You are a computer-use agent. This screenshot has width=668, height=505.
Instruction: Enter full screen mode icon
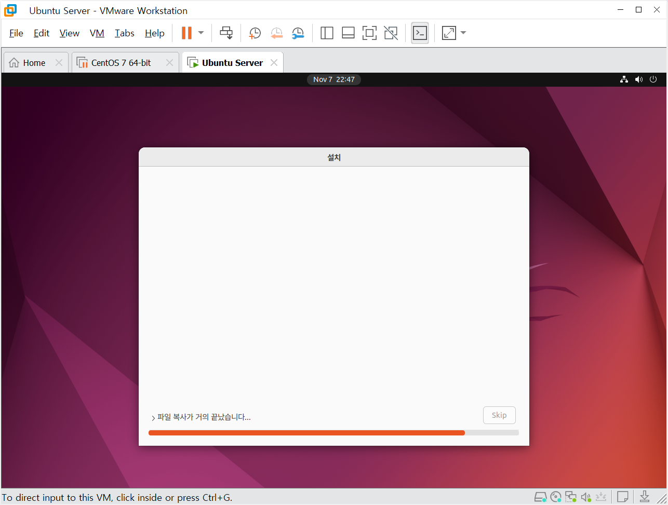click(x=369, y=33)
